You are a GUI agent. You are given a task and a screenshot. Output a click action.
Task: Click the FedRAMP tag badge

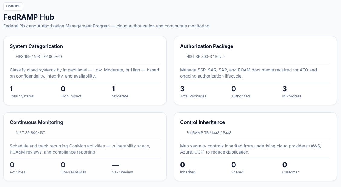(x=13, y=6)
